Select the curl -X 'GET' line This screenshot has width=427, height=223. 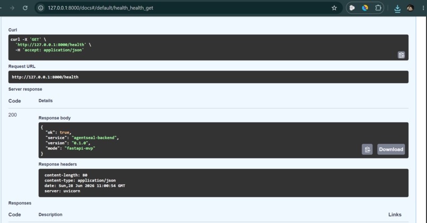[28, 40]
